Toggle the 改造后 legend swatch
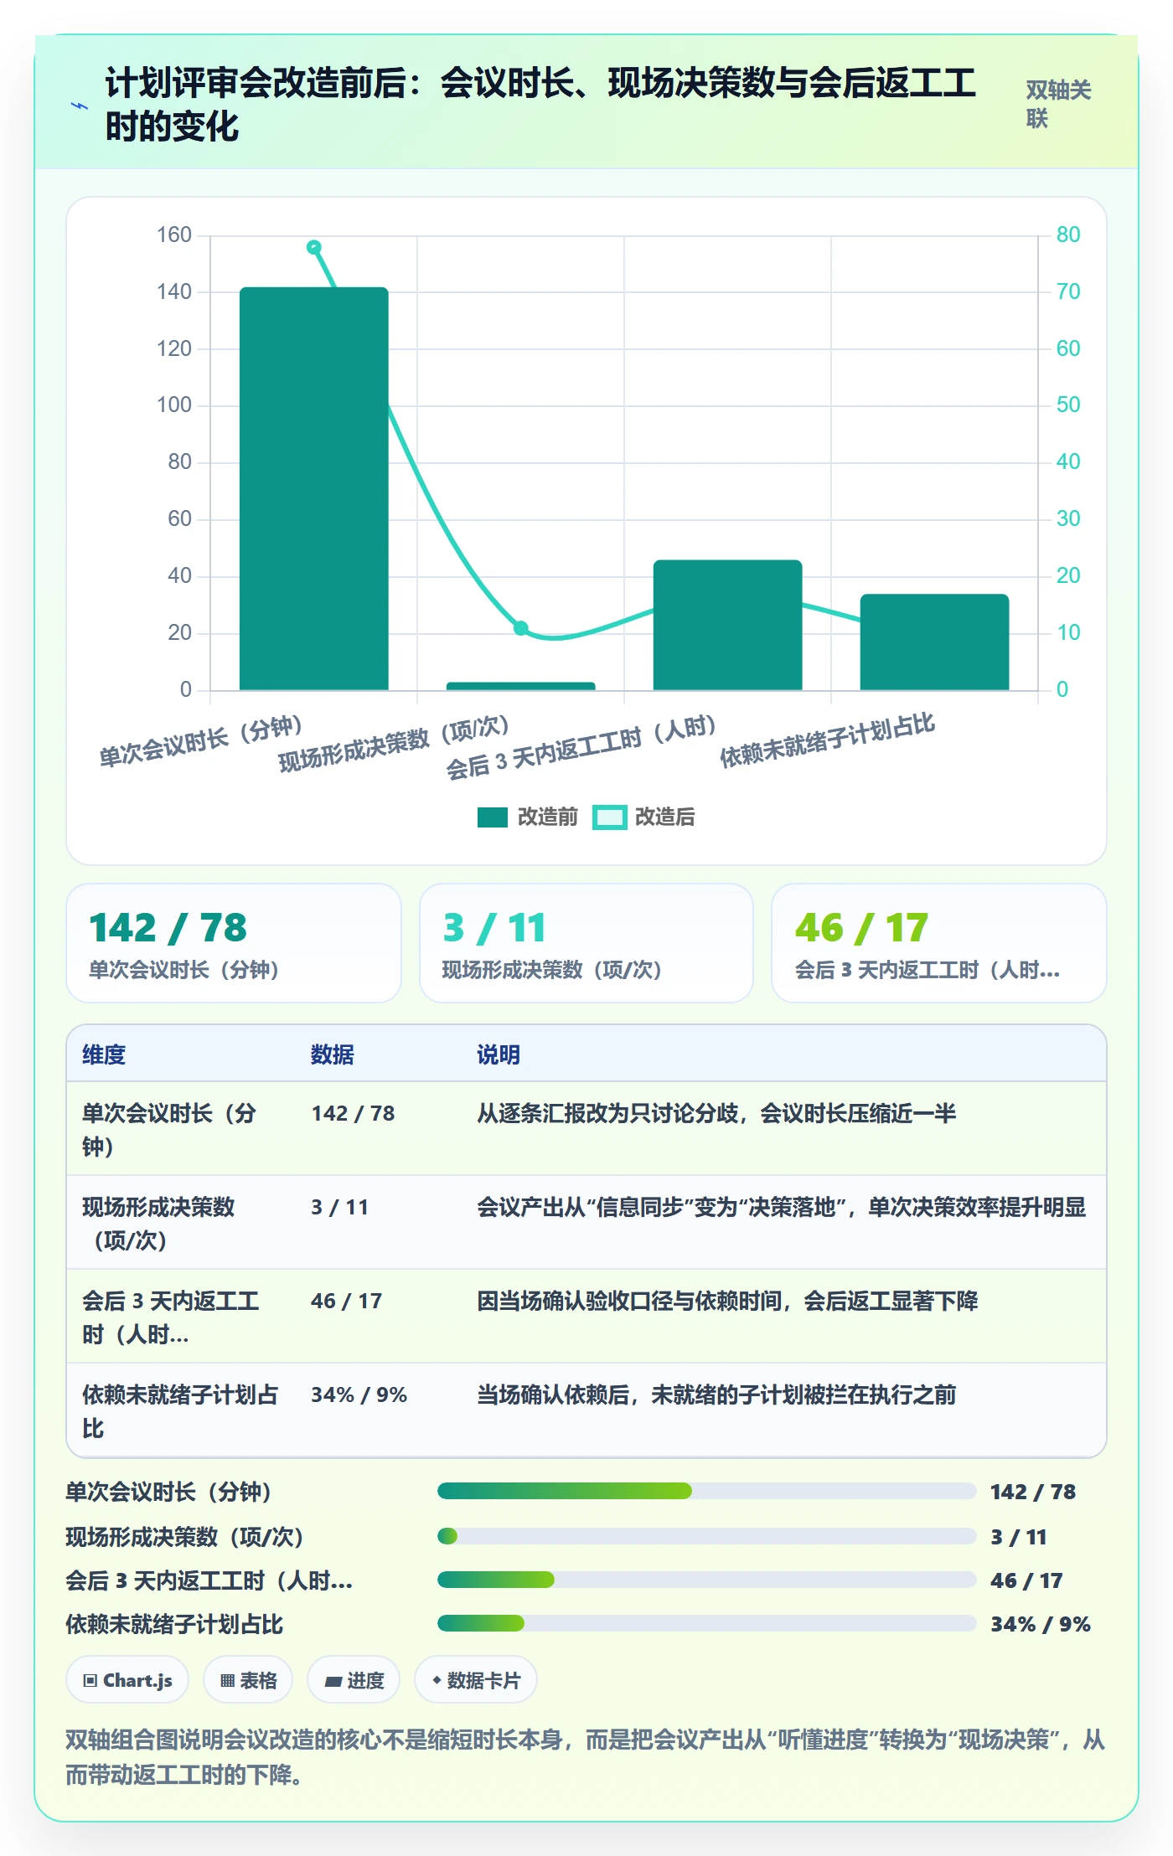 (x=609, y=817)
